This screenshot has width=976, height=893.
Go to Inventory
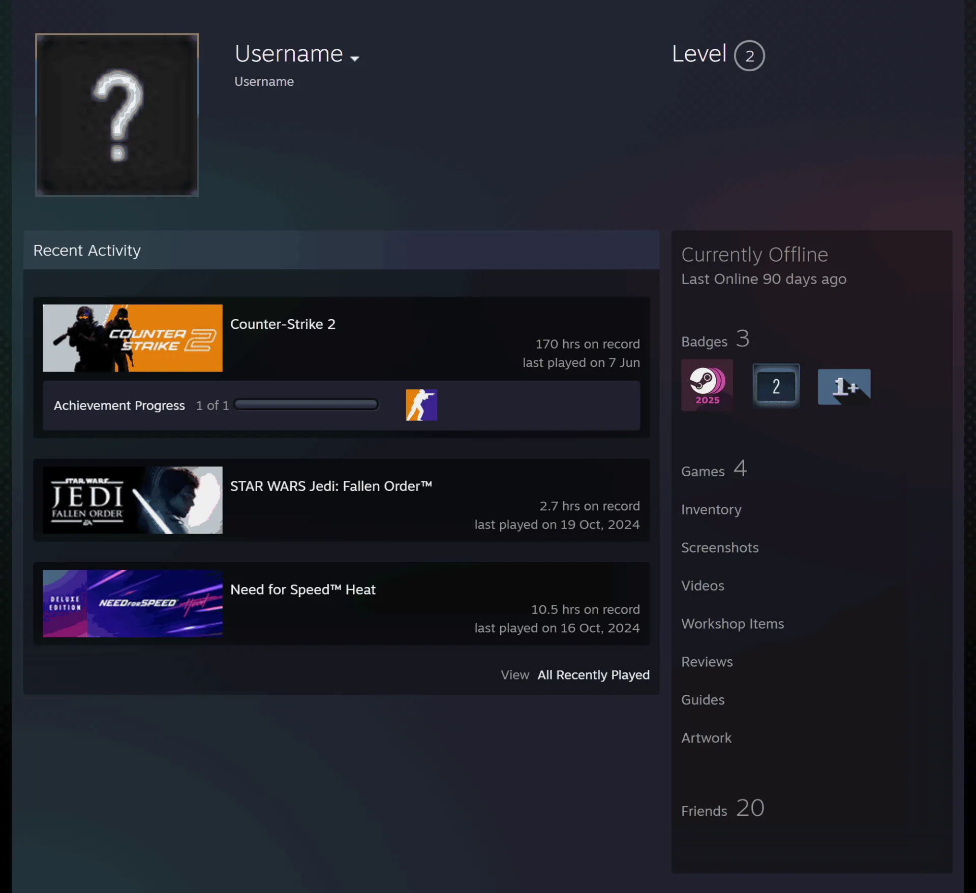pyautogui.click(x=711, y=510)
